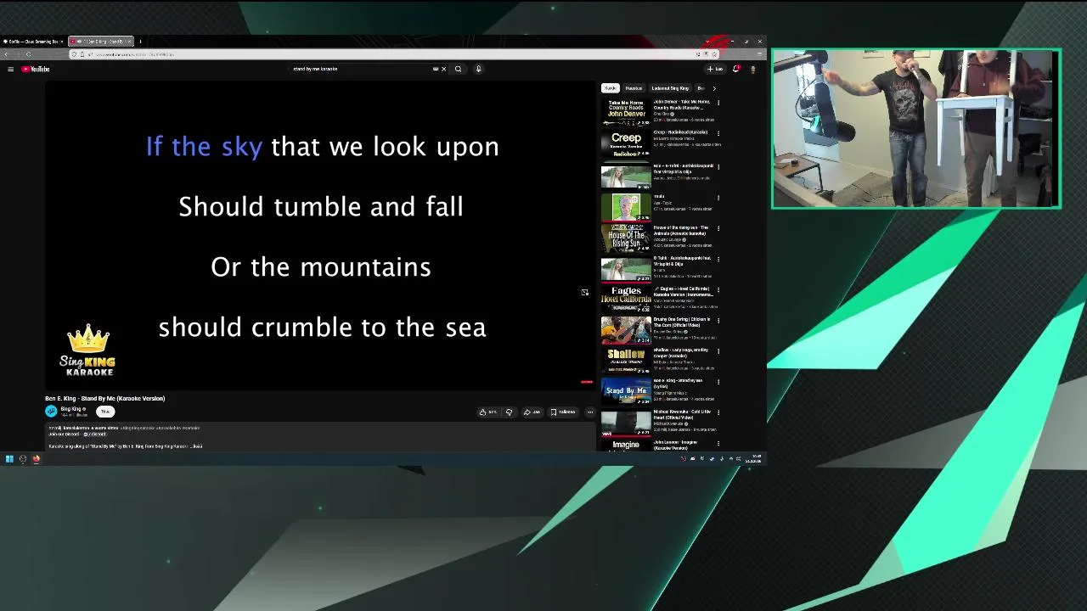Click the miniplayer icon on the video
This screenshot has width=1087, height=611.
(x=584, y=292)
